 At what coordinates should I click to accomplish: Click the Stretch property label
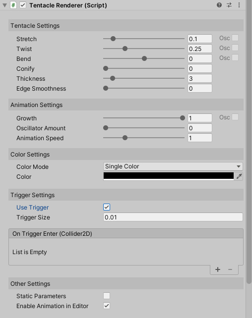point(27,39)
